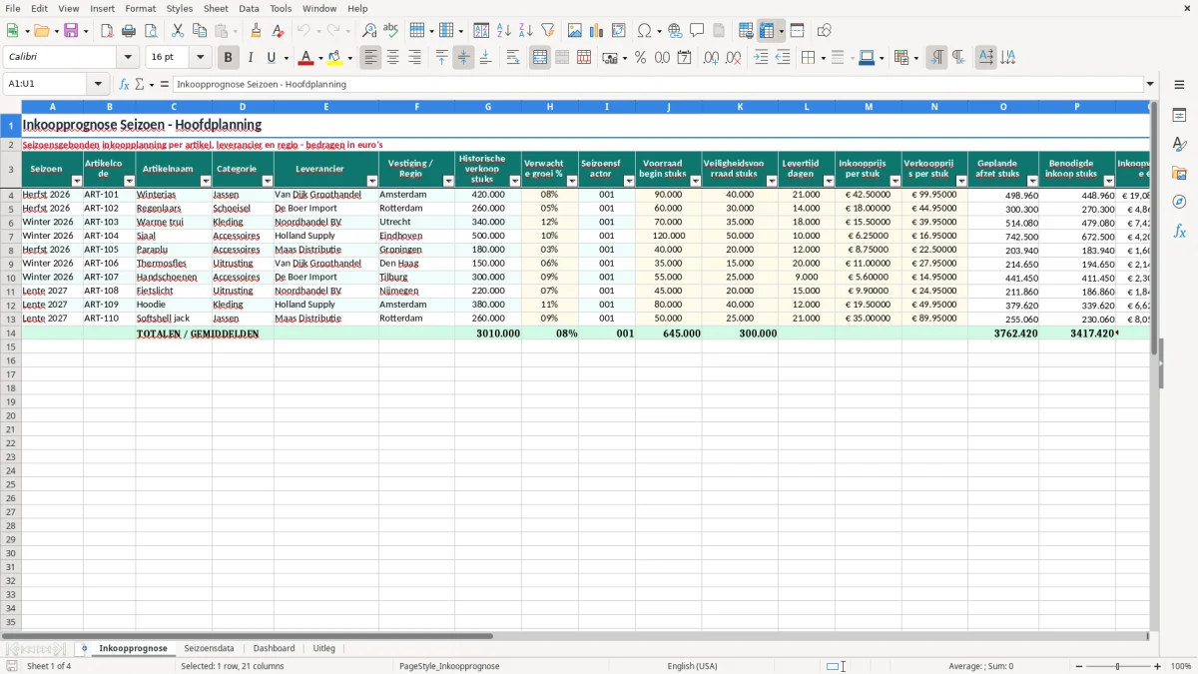The height and width of the screenshot is (674, 1198).
Task: Open Find and Replace
Action: pyautogui.click(x=369, y=31)
